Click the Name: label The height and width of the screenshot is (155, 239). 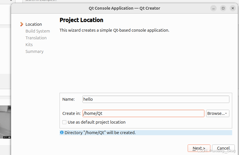click(68, 99)
